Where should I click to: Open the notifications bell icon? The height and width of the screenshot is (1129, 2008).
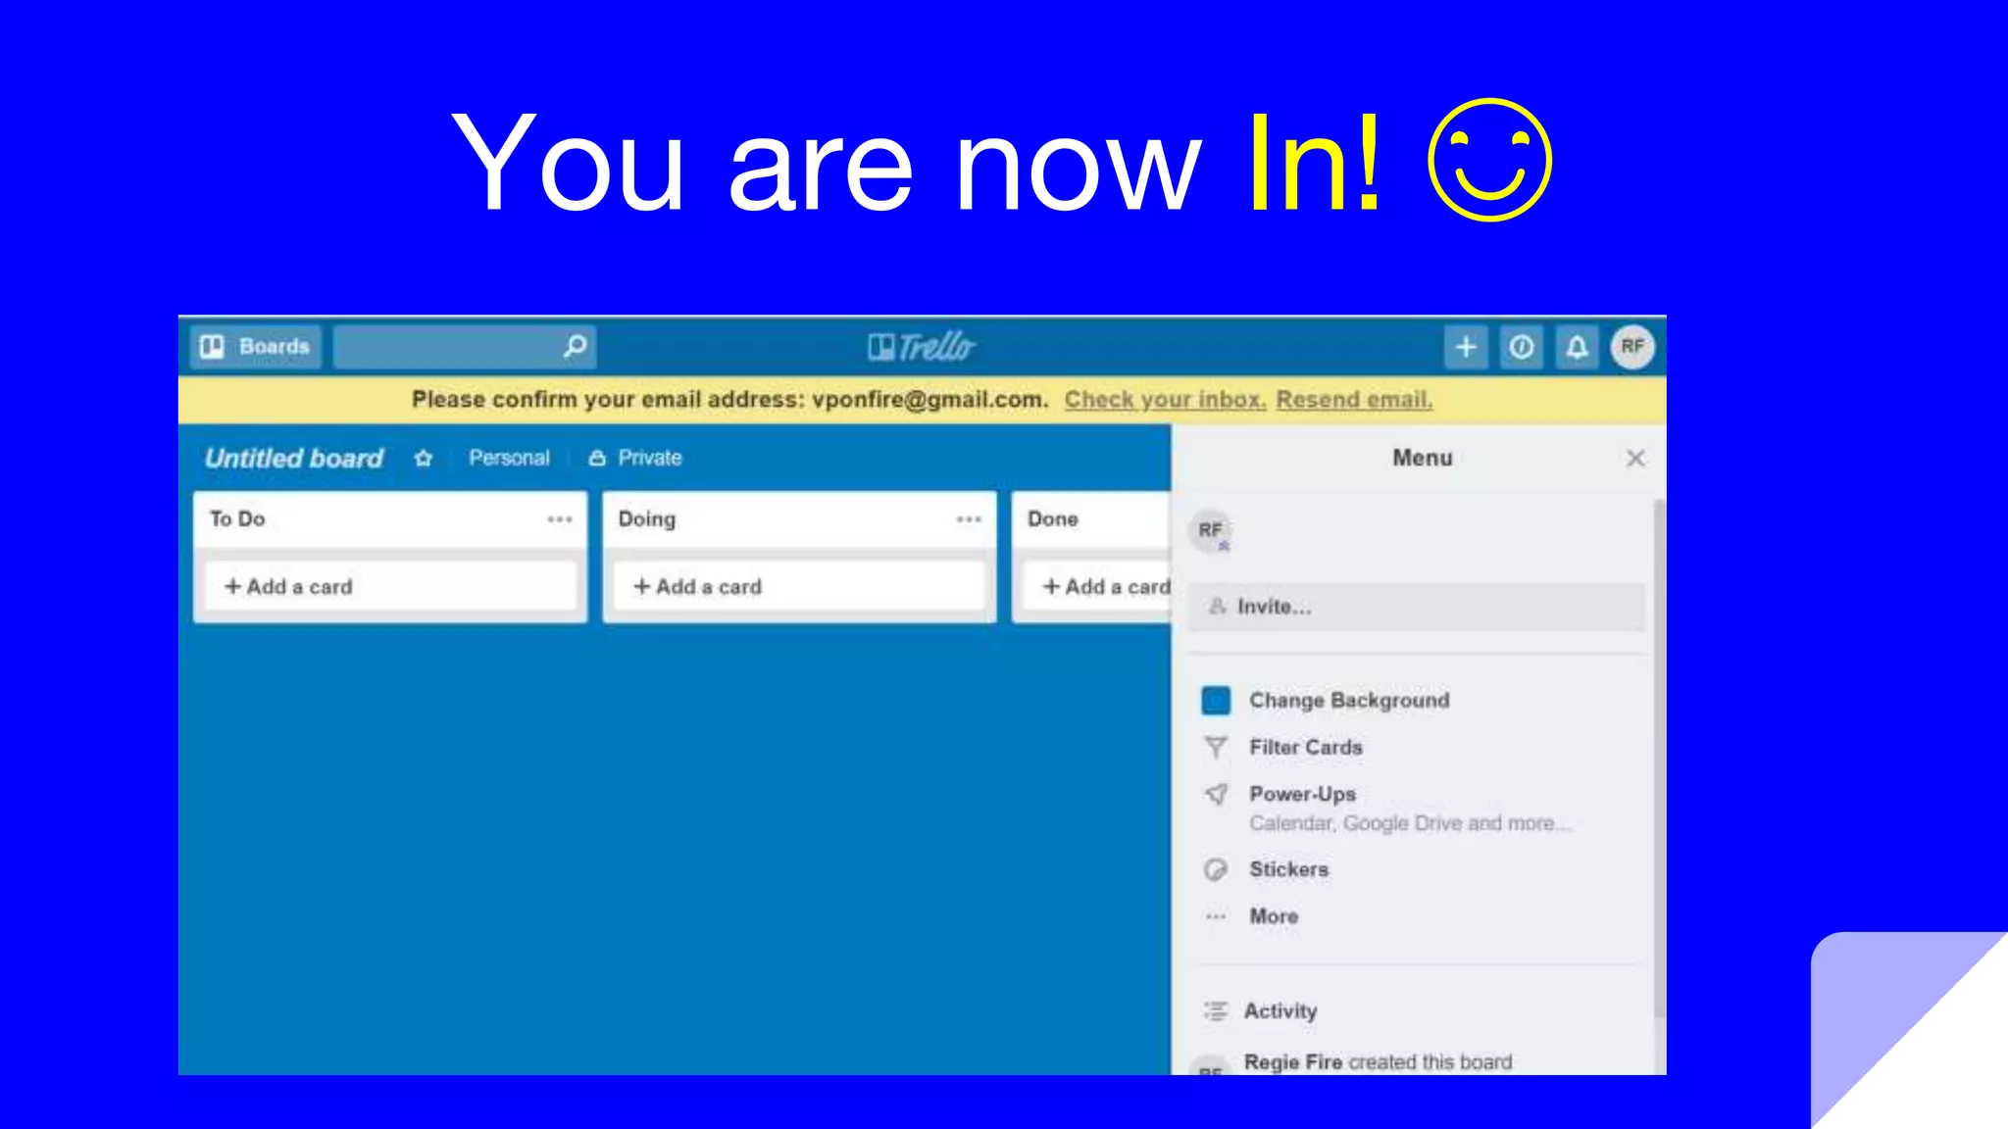pyautogui.click(x=1577, y=347)
